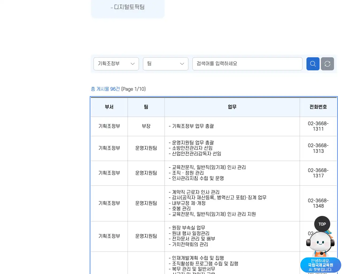Image resolution: width=342 pixels, height=274 pixels.
Task: Click the 총 게시물 96건 count text
Action: pyautogui.click(x=105, y=89)
